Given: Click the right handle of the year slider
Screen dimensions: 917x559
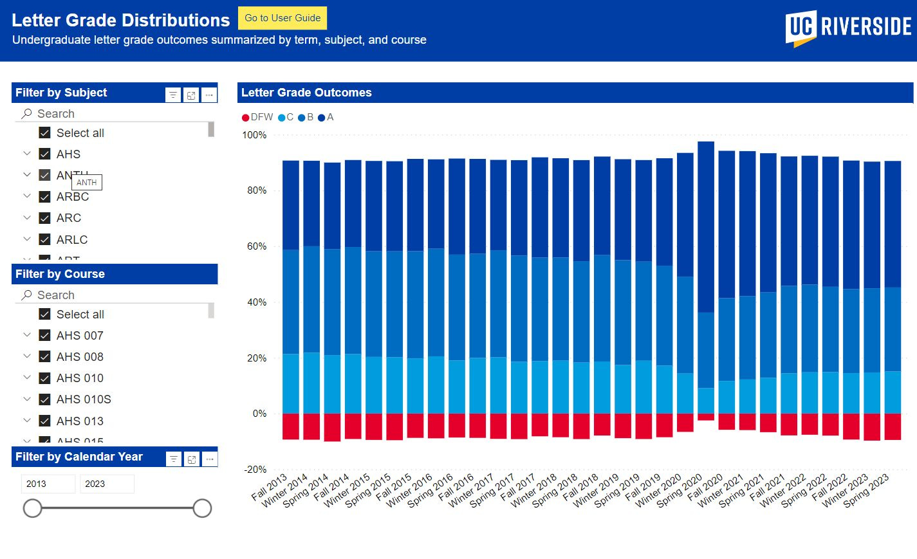Looking at the screenshot, I should tap(203, 508).
